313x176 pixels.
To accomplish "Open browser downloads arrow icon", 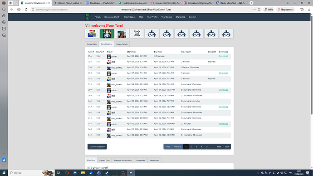I will coord(309,10).
